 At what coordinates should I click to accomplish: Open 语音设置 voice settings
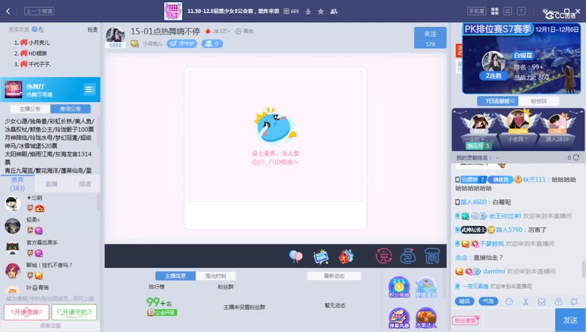[x=50, y=326]
